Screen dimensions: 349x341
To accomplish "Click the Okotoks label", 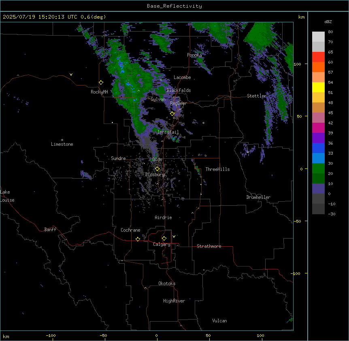I will 167,283.
